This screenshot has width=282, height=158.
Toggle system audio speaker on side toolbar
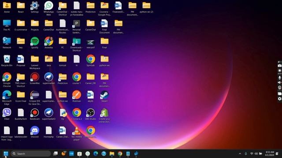[x=279, y=83]
